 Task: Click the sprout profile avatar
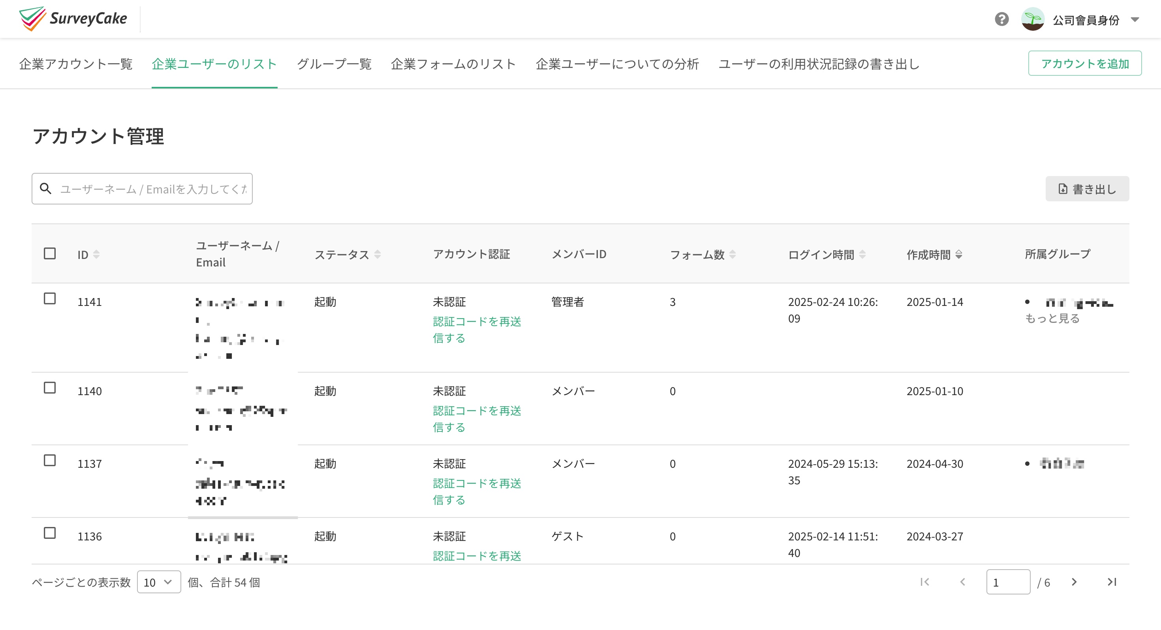click(1033, 19)
